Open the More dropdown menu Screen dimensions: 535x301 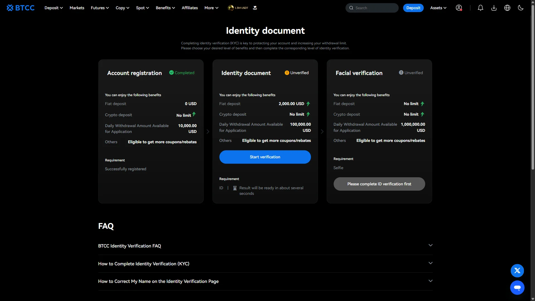tap(211, 8)
